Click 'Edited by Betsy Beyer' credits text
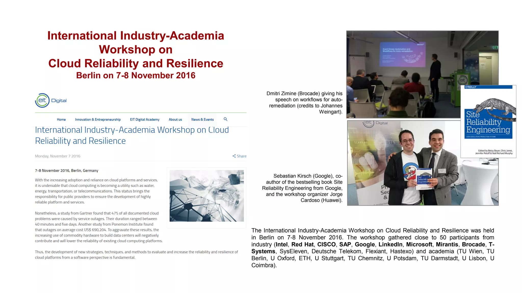The width and height of the screenshot is (522, 293). pos(494,152)
